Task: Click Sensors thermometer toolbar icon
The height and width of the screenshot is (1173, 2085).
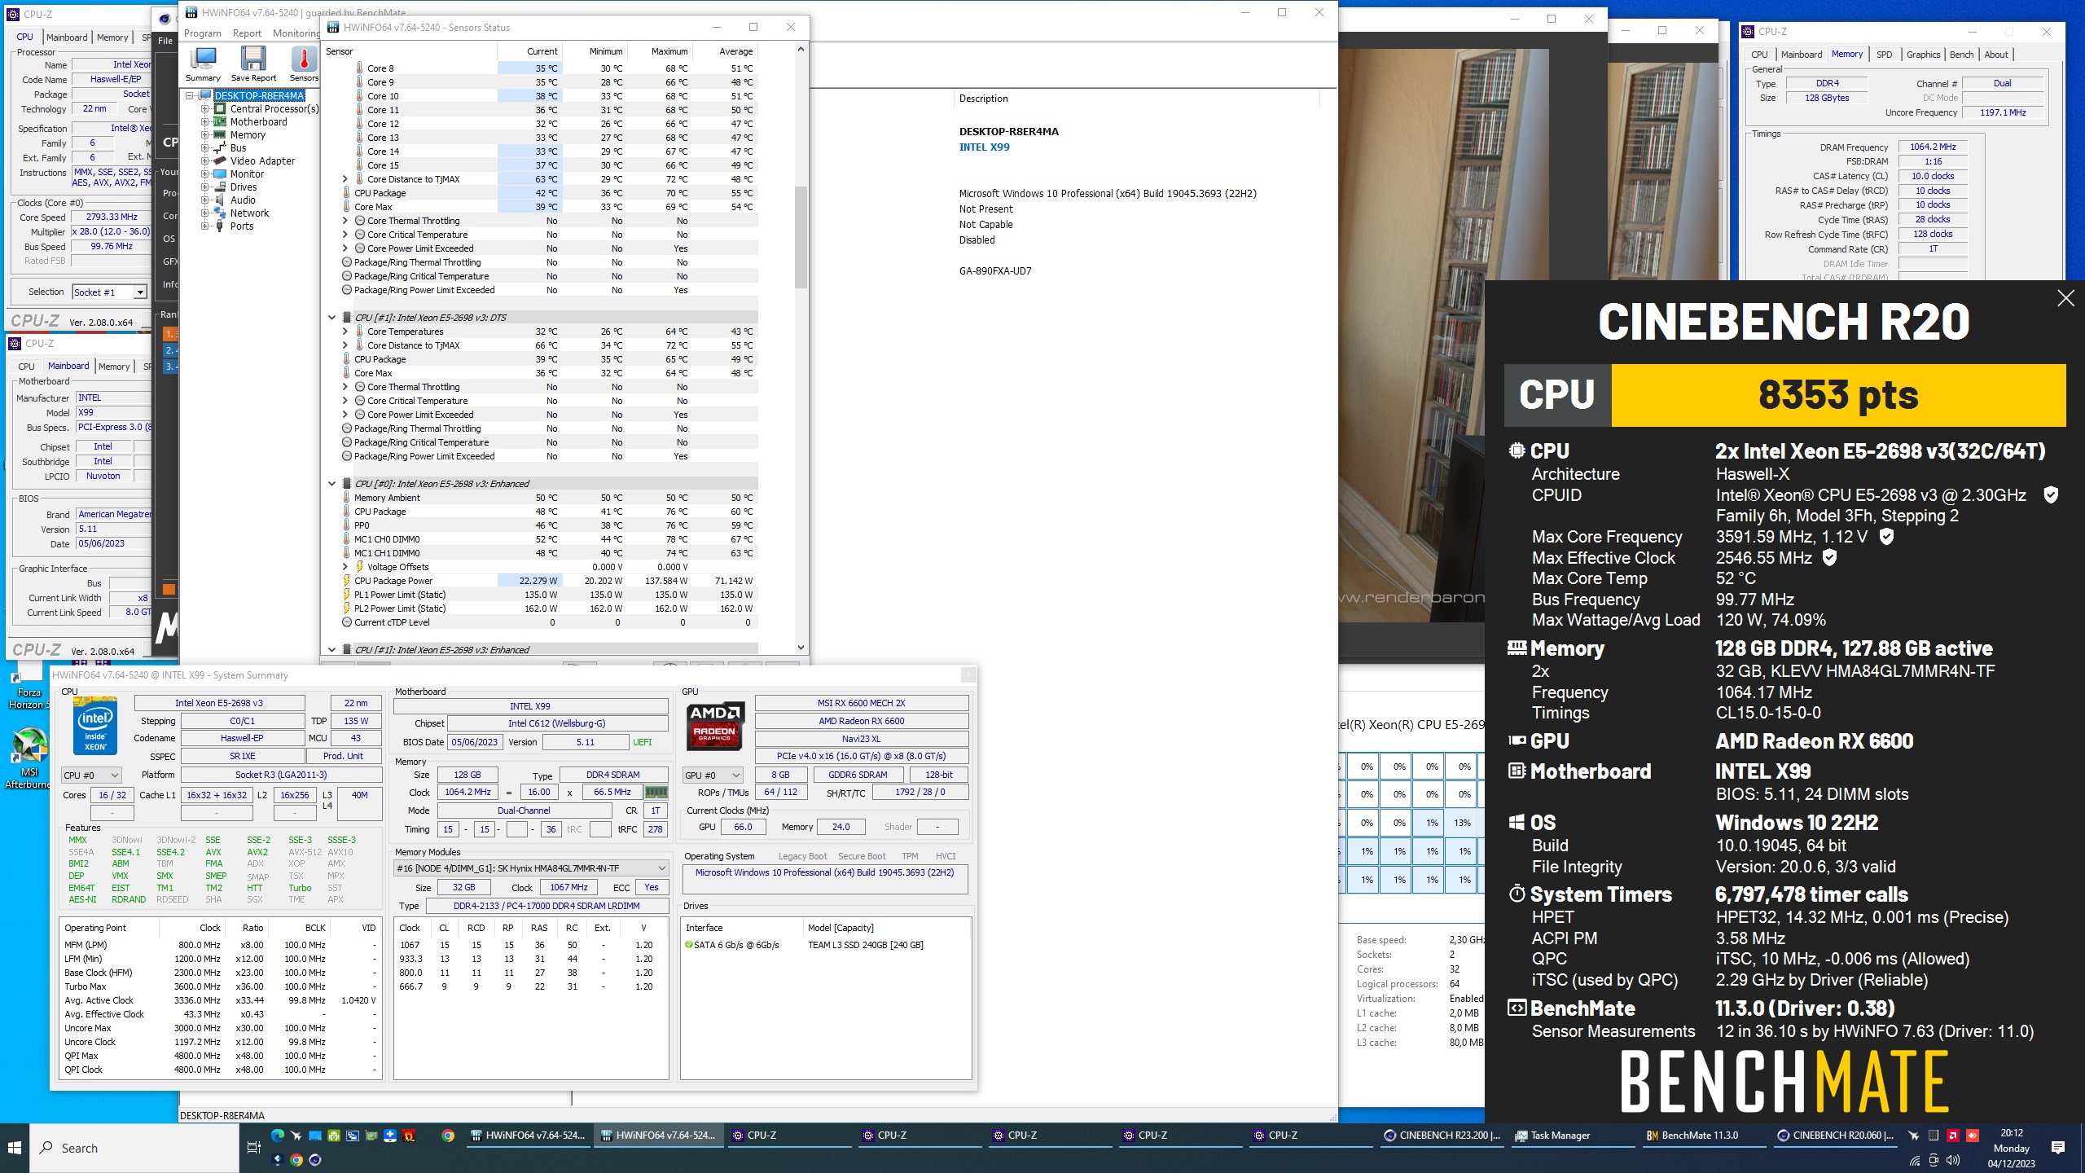Action: (x=304, y=64)
